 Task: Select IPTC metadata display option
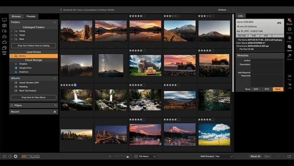click(x=267, y=89)
